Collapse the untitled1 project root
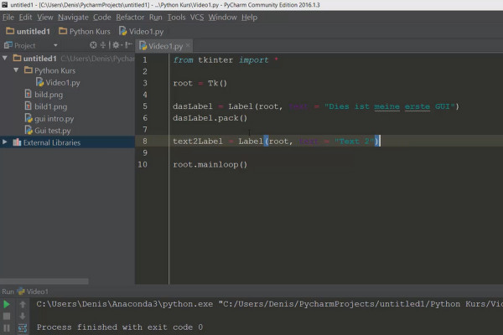The width and height of the screenshot is (503, 335). [x=5, y=58]
